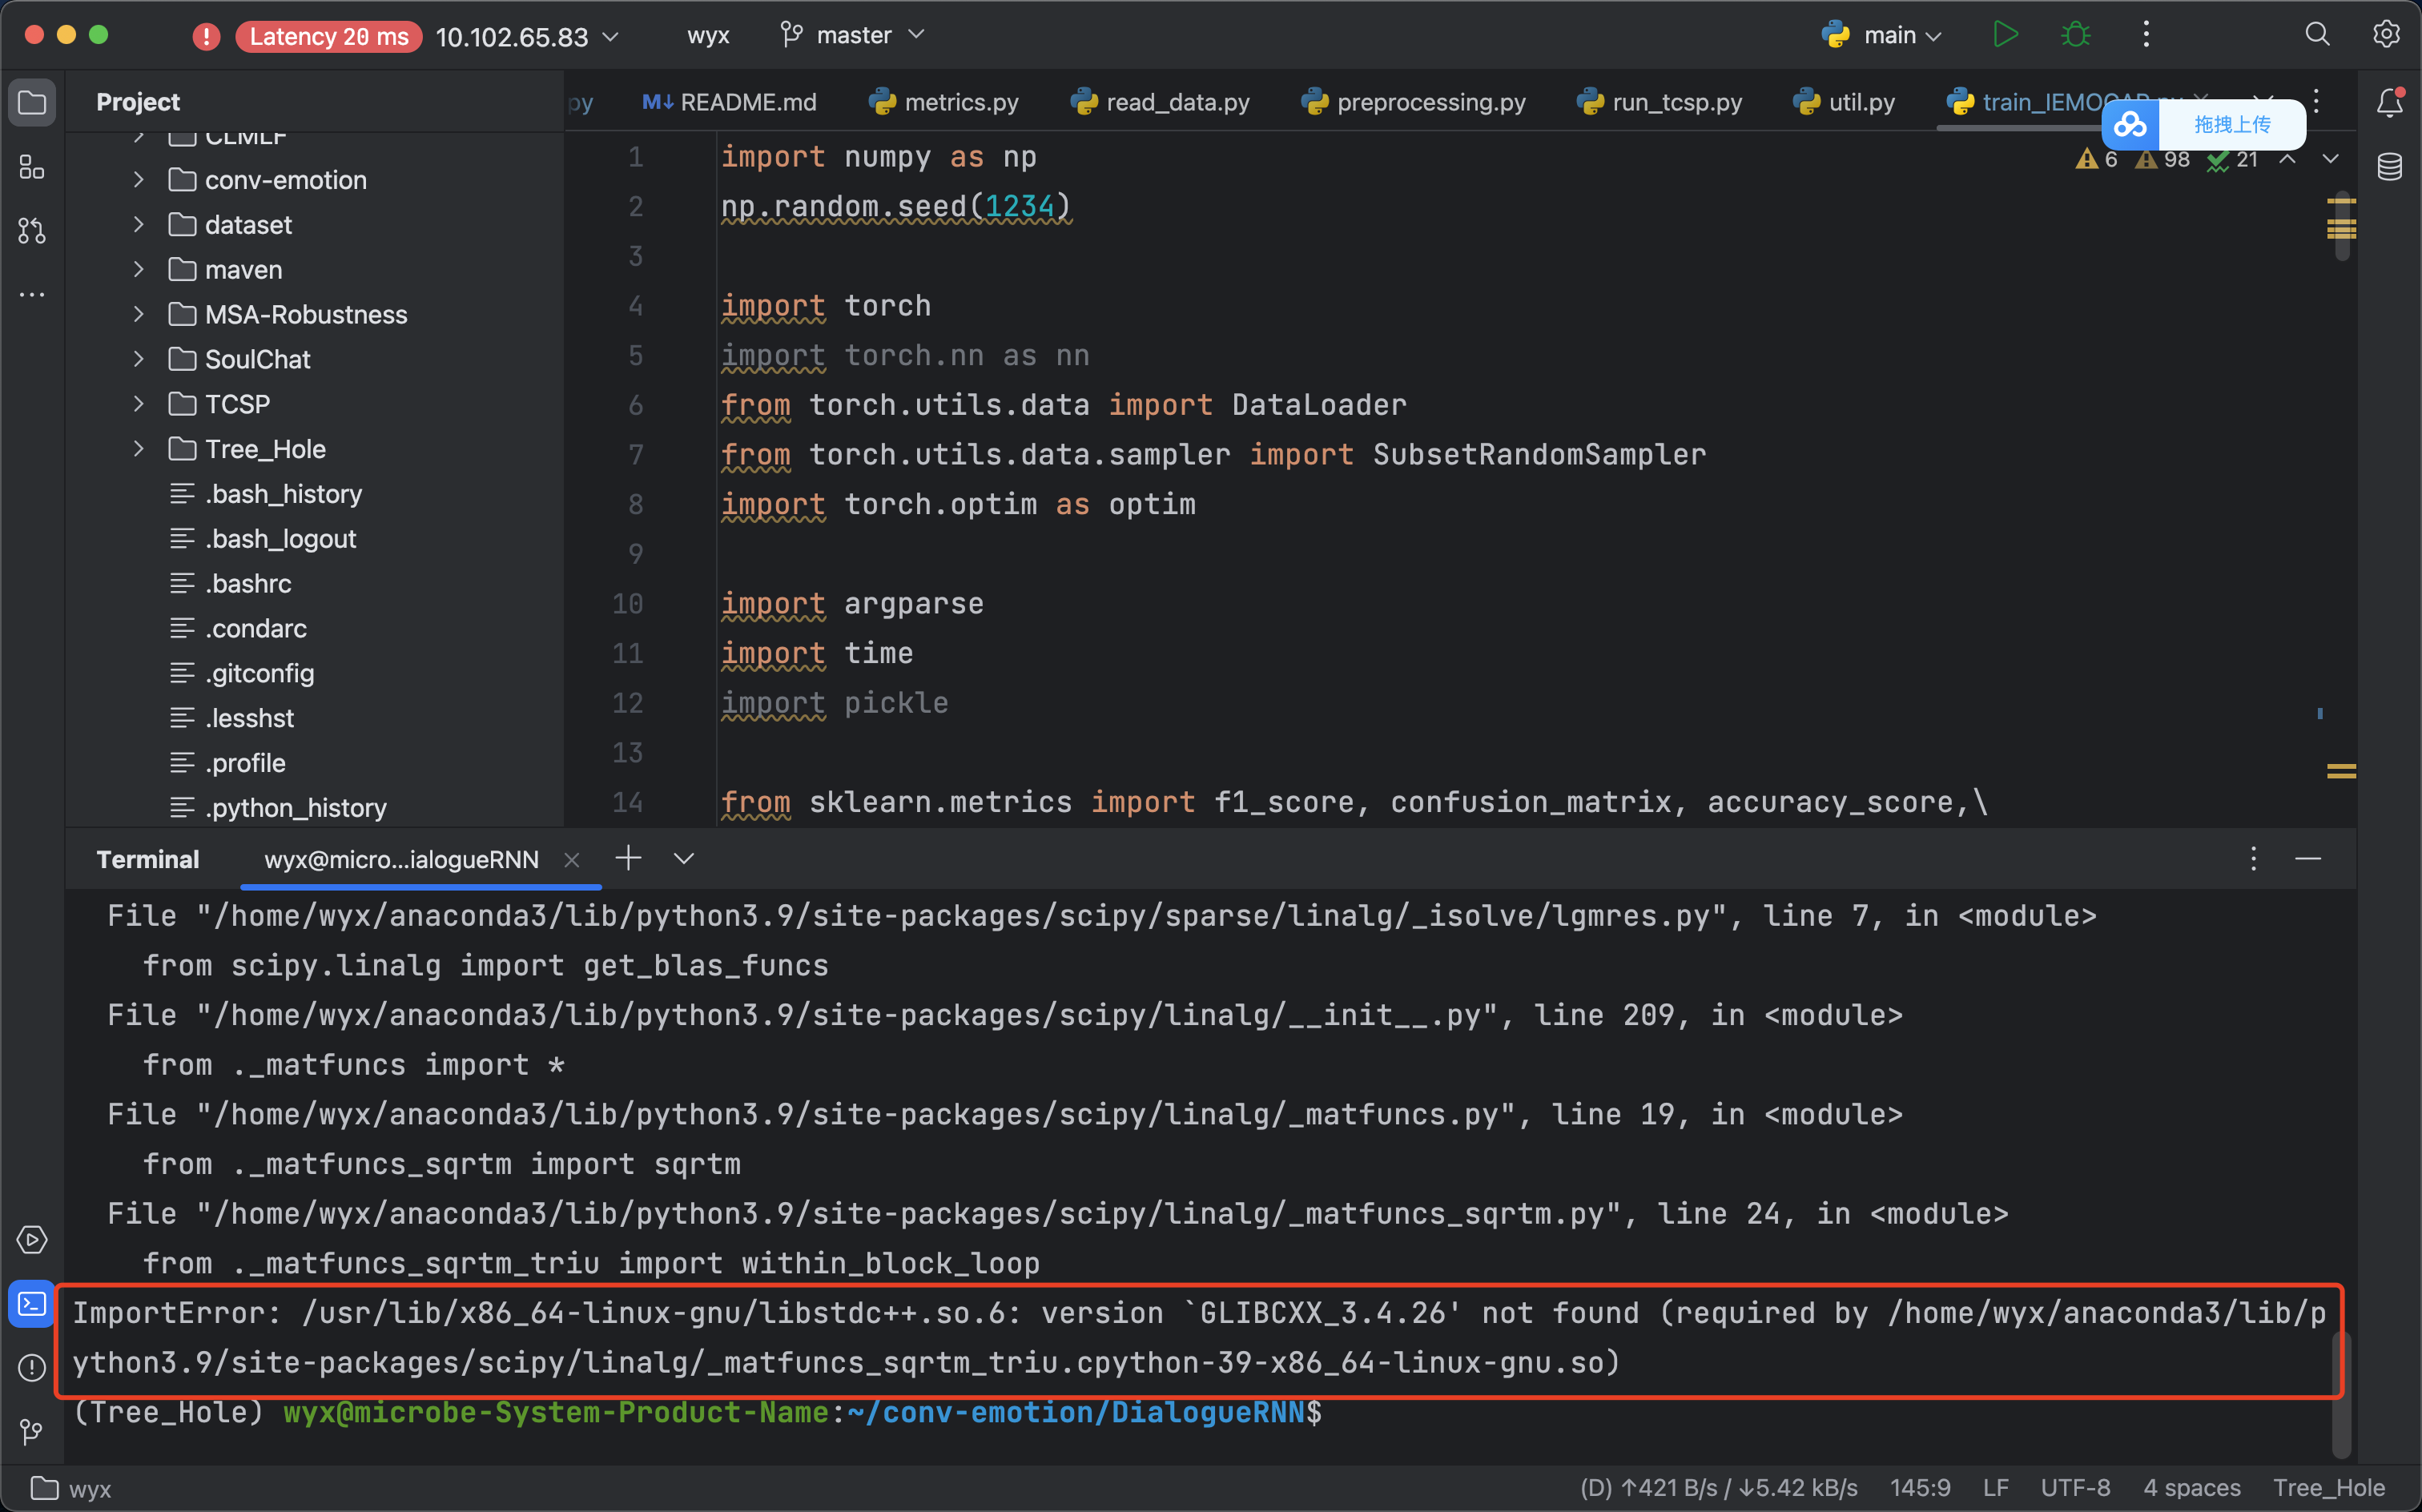Switch to the README.md tab
This screenshot has width=2422, height=1512.
tap(729, 103)
